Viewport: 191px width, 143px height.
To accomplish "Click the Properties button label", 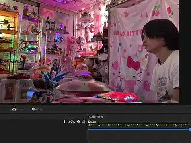I will coord(23,110).
